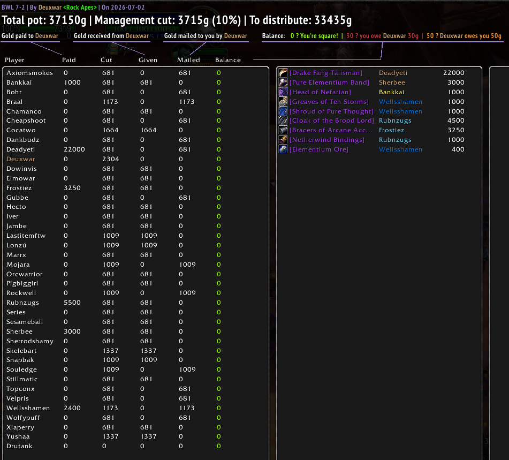Click the 'Gold paid to Deuxwar' legend label

pyautogui.click(x=30, y=36)
